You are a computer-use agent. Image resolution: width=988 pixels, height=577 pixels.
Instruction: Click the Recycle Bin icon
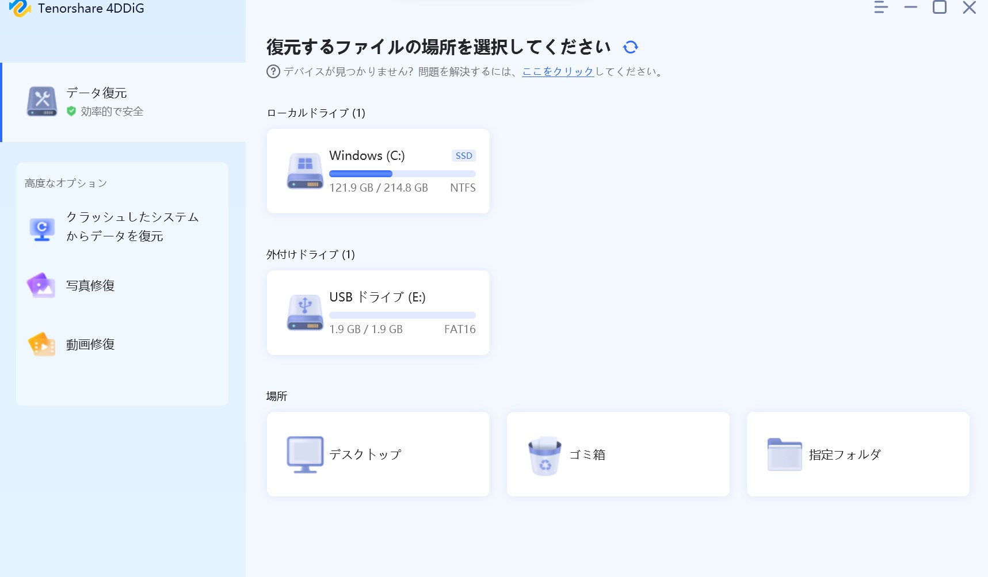click(544, 456)
